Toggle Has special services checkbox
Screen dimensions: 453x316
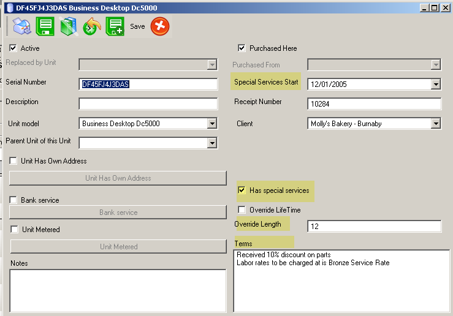tap(242, 190)
